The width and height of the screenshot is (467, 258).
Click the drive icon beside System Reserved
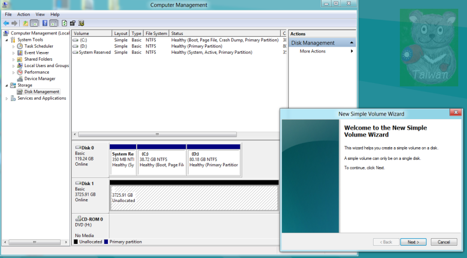[x=76, y=53]
